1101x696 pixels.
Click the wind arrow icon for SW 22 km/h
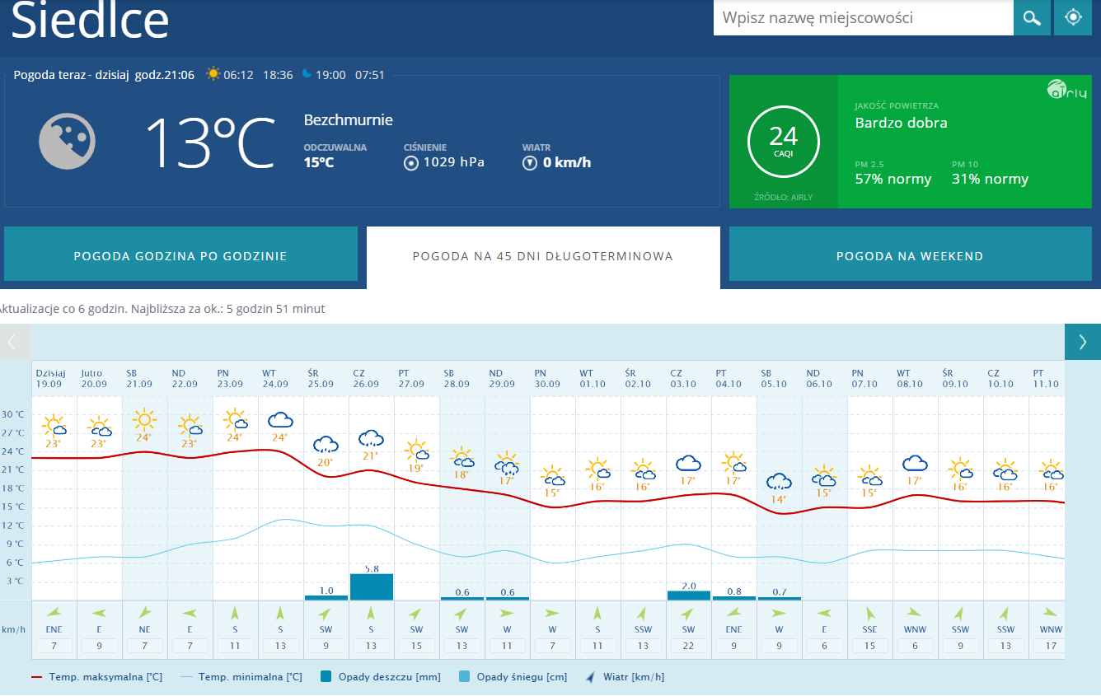687,614
